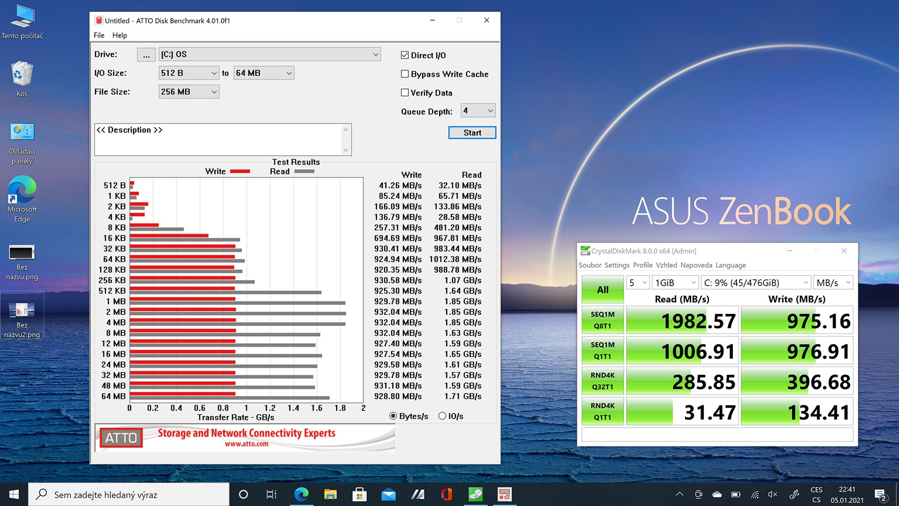Open Cortana circle on taskbar

[x=243, y=494]
